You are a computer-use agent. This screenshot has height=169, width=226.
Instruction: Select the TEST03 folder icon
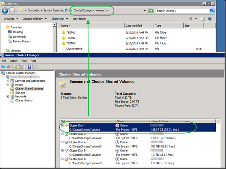[x=64, y=43]
